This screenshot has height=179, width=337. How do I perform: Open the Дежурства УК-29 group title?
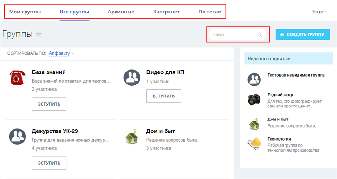coord(54,131)
